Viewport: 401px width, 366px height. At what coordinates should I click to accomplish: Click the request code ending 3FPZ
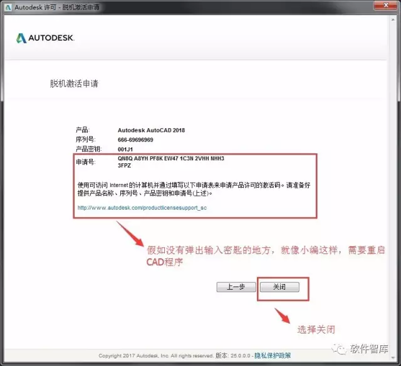124,166
